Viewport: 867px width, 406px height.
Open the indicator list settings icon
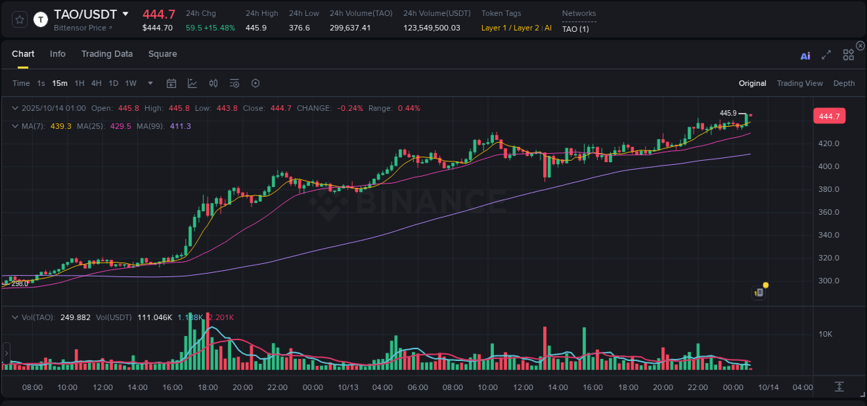(x=234, y=82)
